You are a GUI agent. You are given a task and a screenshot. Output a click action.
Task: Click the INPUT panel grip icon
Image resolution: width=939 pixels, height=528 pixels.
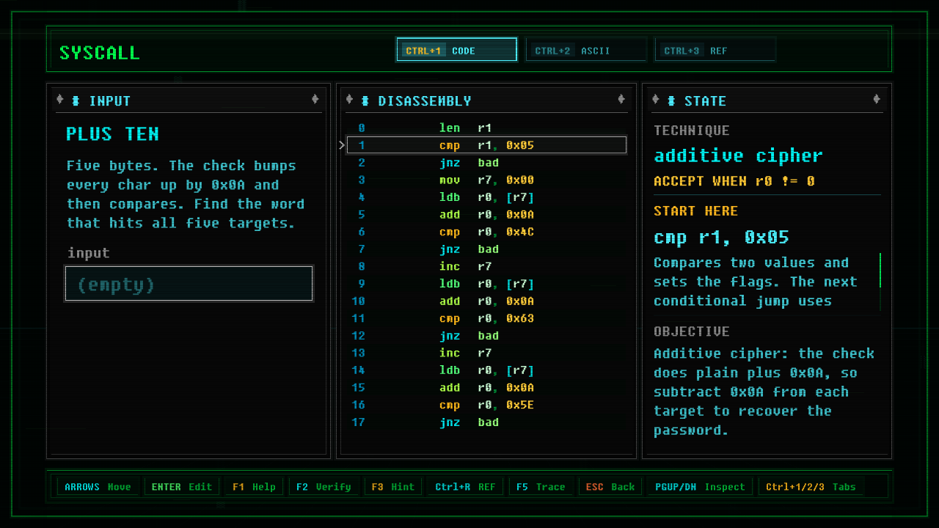76,100
